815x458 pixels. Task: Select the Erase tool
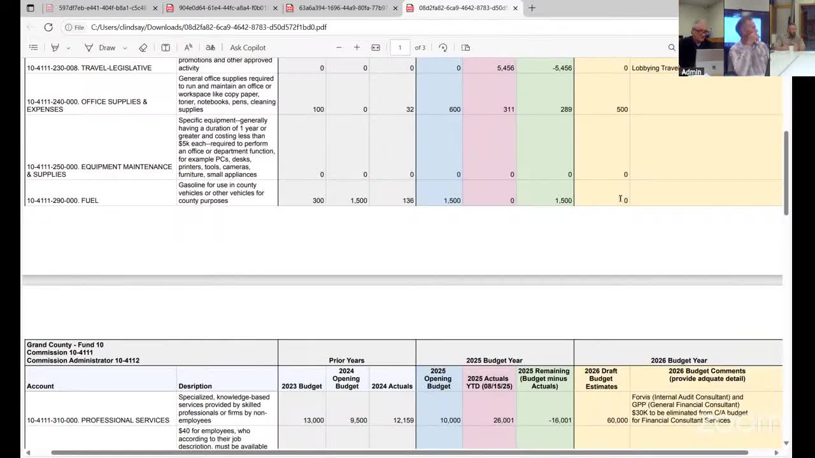click(143, 48)
